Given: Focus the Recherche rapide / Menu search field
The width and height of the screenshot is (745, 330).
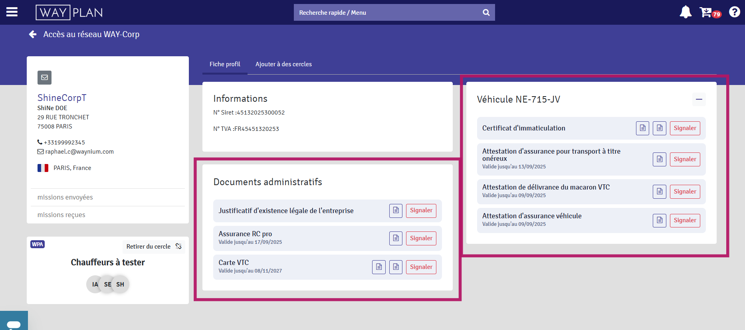Looking at the screenshot, I should point(387,12).
